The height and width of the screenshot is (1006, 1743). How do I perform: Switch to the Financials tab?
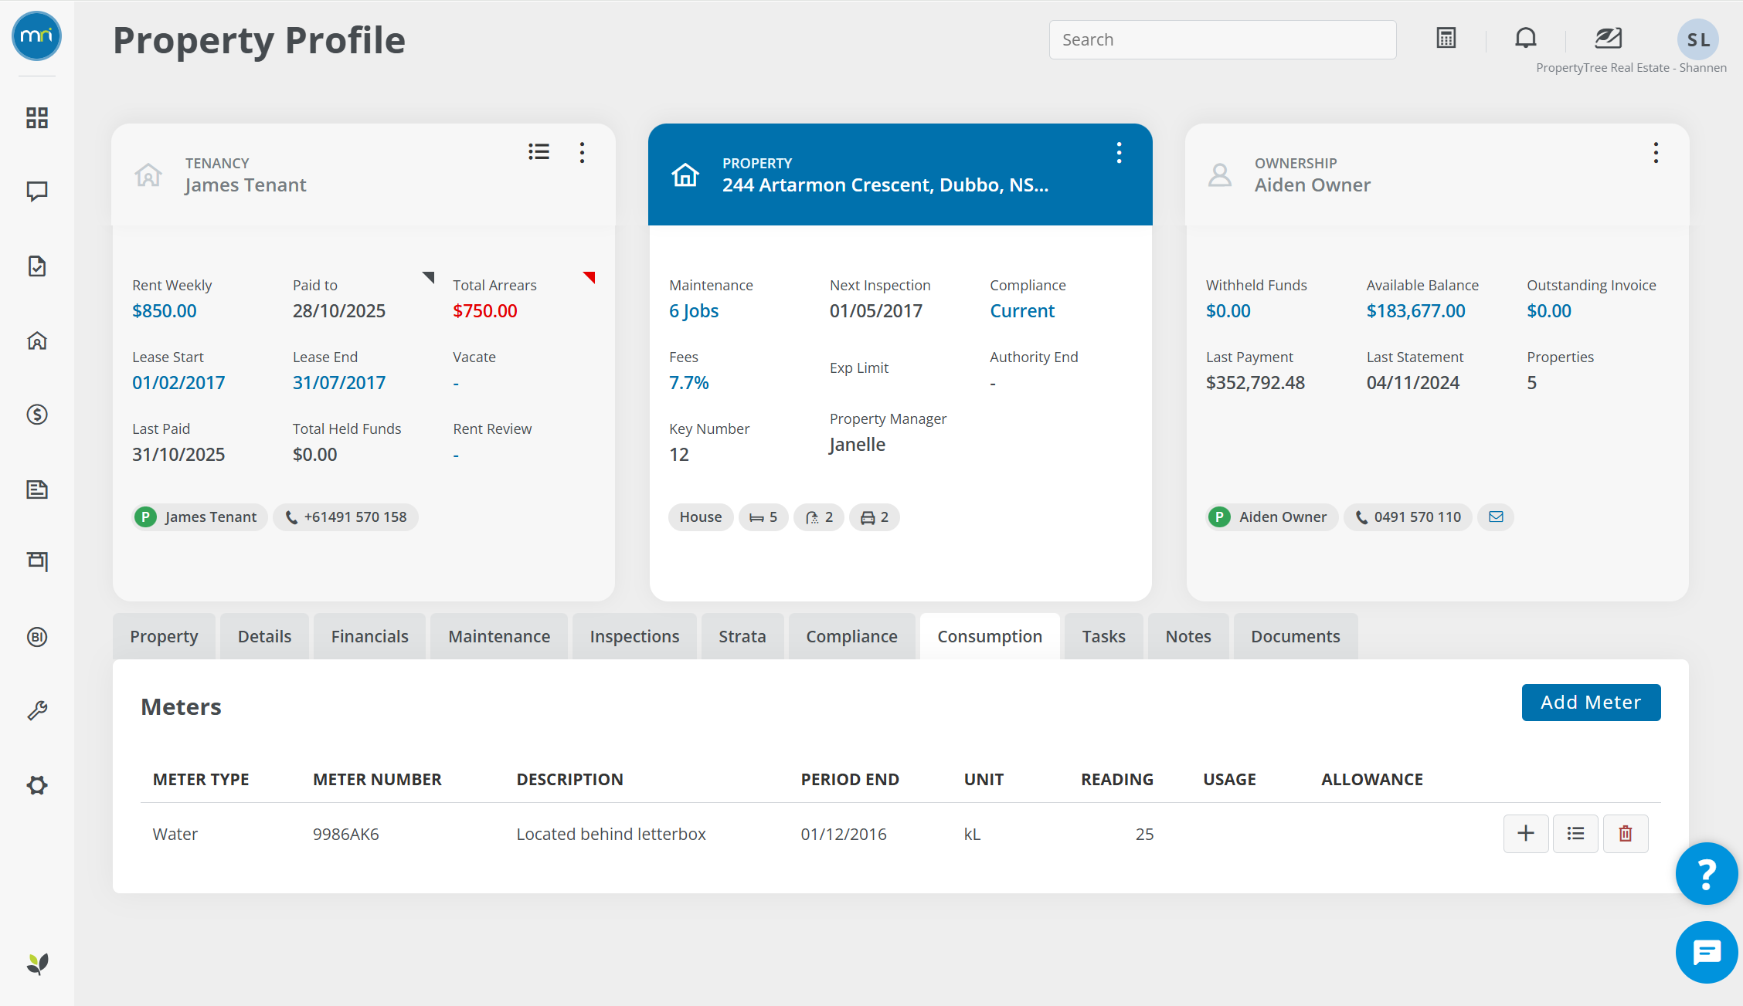tap(369, 636)
